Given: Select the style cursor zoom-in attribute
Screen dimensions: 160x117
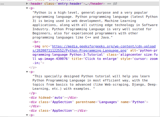Looking at the screenshot, I should pyautogui.click(x=95, y=61).
